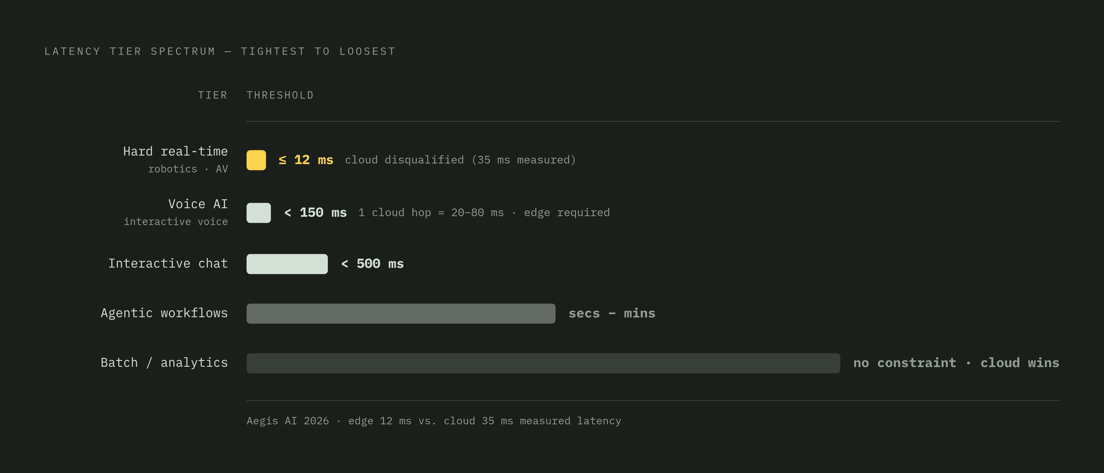The height and width of the screenshot is (473, 1104).
Task: Click '1 cloud hop = 20–80 ms' note
Action: click(431, 212)
